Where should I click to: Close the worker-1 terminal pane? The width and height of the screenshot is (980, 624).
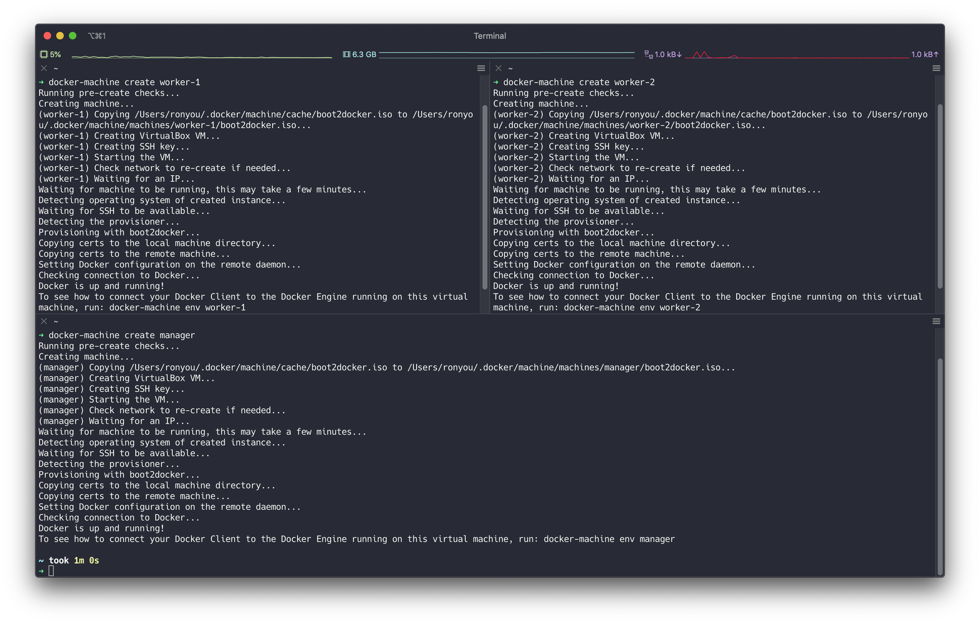(44, 68)
